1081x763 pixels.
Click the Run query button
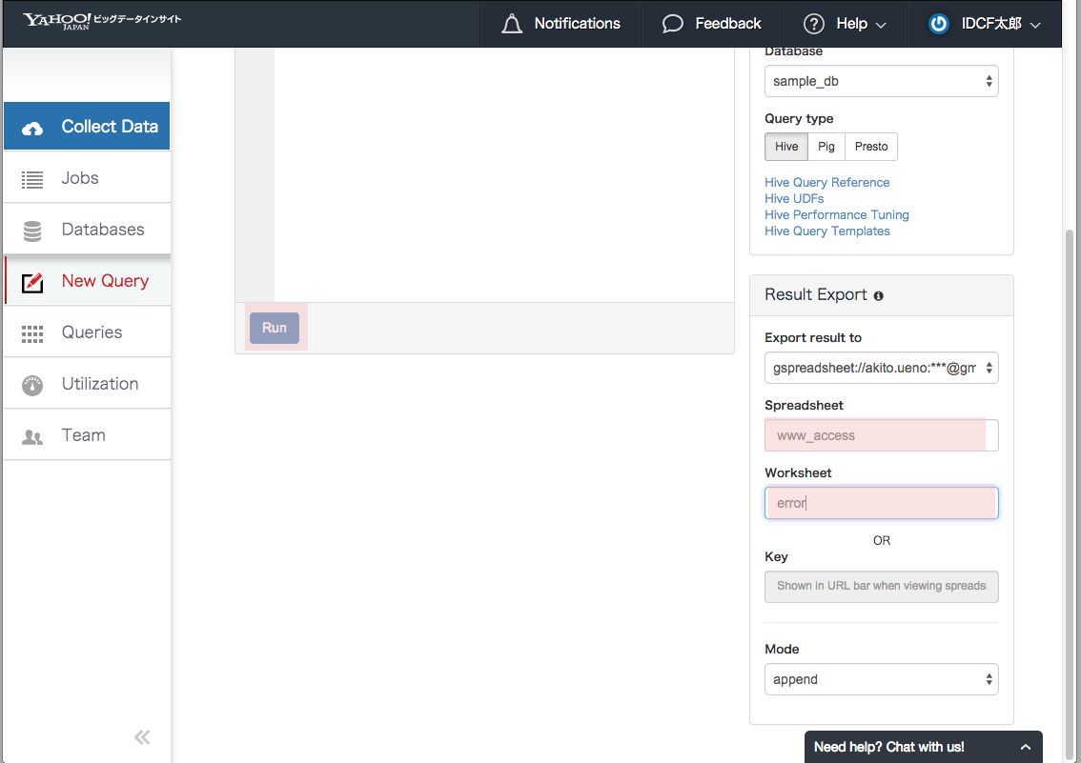click(x=274, y=328)
